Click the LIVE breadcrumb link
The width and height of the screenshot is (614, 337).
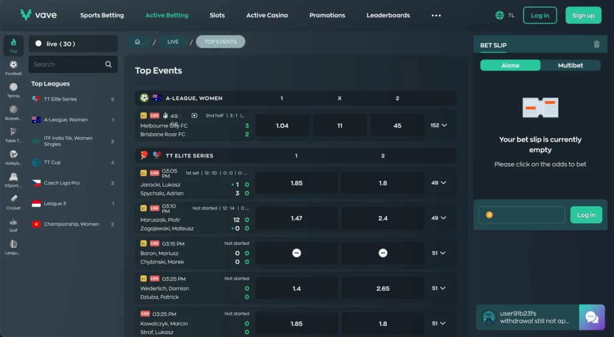click(173, 42)
